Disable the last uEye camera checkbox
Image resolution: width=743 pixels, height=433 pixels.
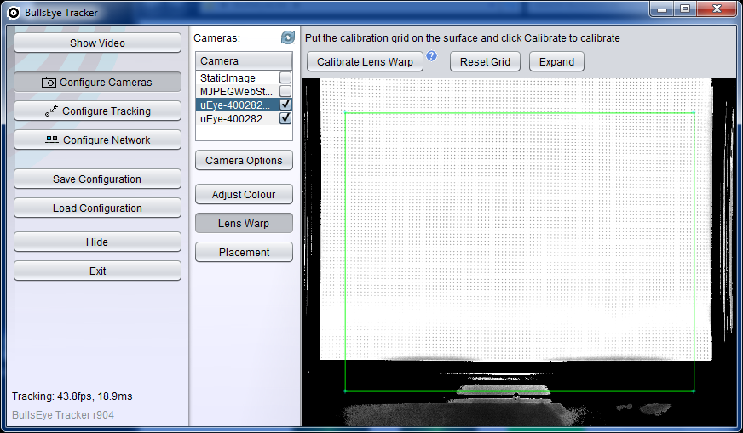(285, 119)
